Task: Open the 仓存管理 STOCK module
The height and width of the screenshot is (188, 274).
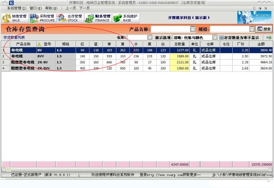Action: (x=70, y=18)
